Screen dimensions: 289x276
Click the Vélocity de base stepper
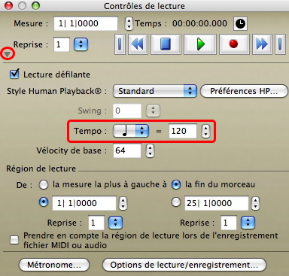(150, 150)
